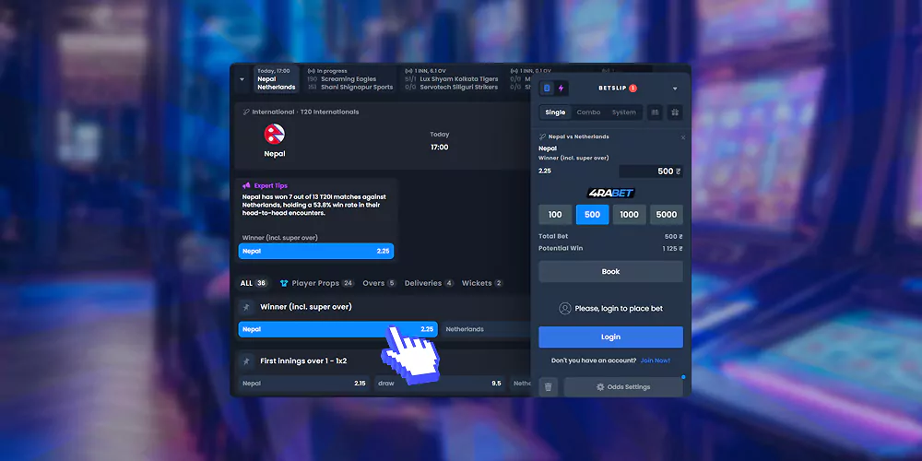Open Lux Shyam Kolkata Tigers live match
Image resolution: width=922 pixels, height=461 pixels.
coord(451,79)
